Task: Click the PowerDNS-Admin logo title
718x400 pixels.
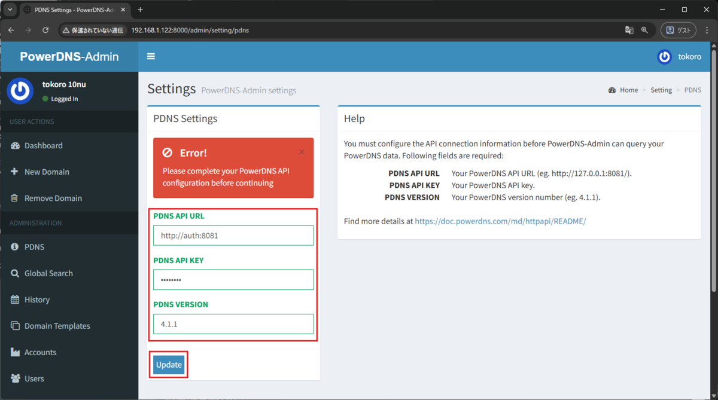Action: 69,57
